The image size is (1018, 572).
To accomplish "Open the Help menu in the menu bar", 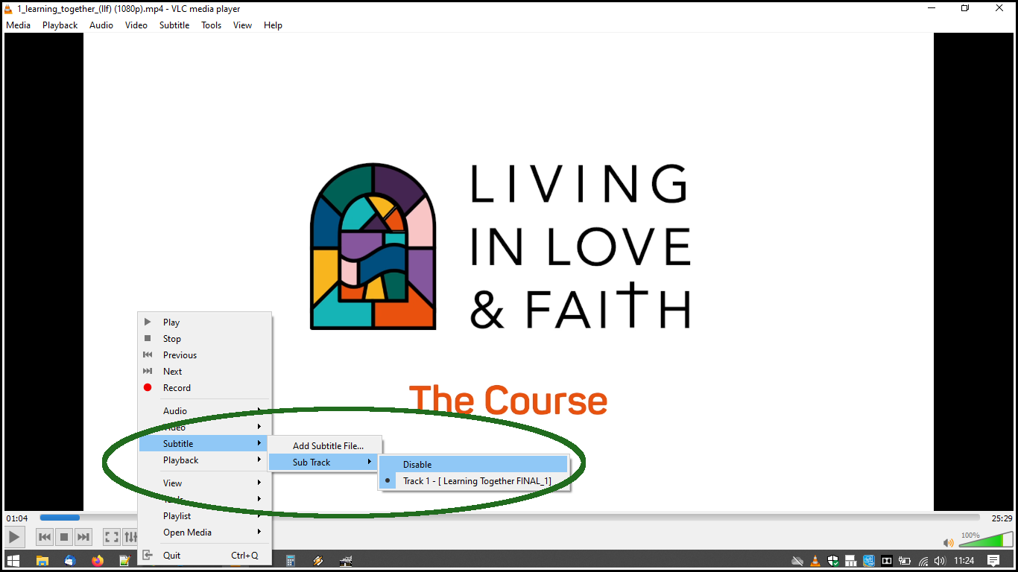I will click(x=273, y=25).
